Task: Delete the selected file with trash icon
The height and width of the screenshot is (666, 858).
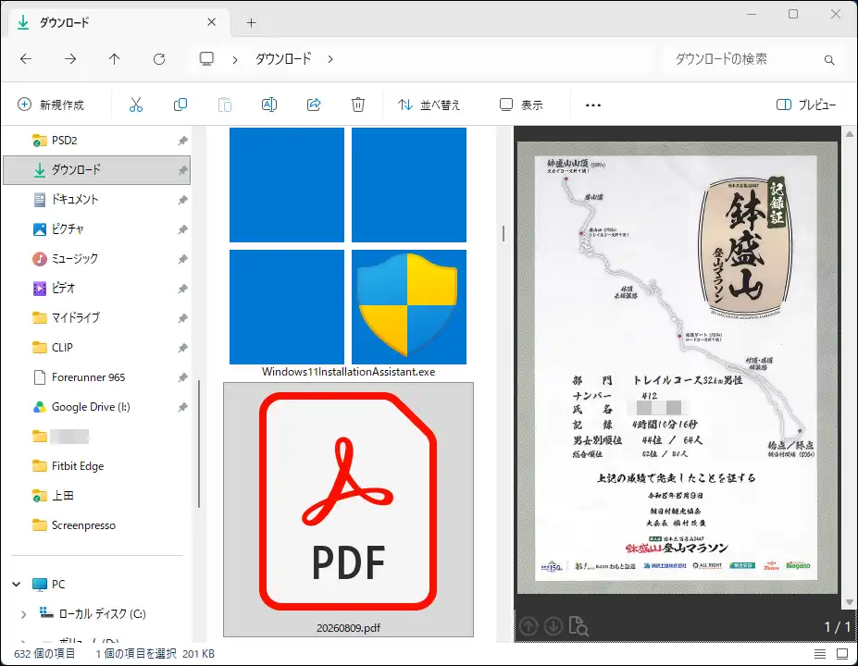Action: click(x=358, y=105)
